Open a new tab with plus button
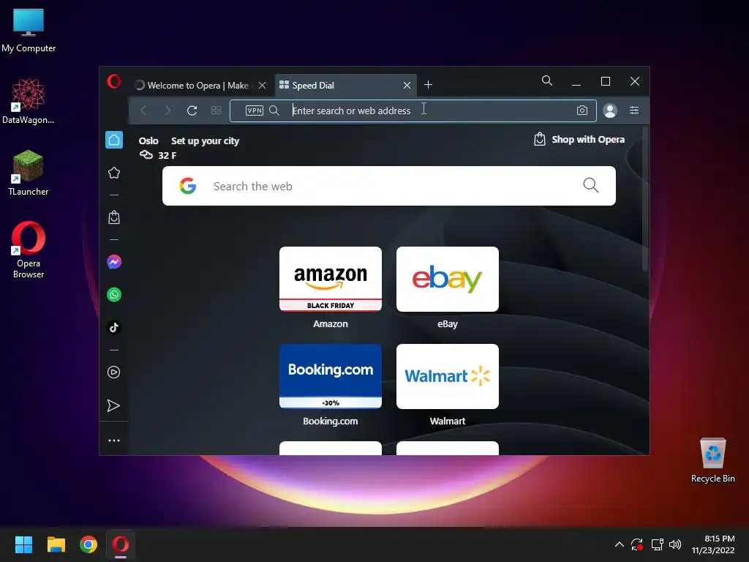This screenshot has width=749, height=562. [x=429, y=85]
